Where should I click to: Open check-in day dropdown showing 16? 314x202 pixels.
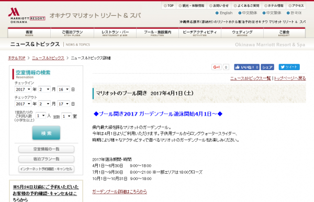tap(63, 89)
